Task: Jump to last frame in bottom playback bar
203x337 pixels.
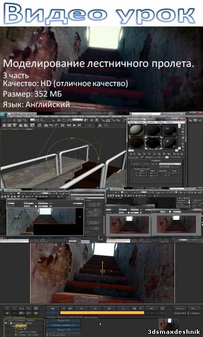Action: click(151, 308)
